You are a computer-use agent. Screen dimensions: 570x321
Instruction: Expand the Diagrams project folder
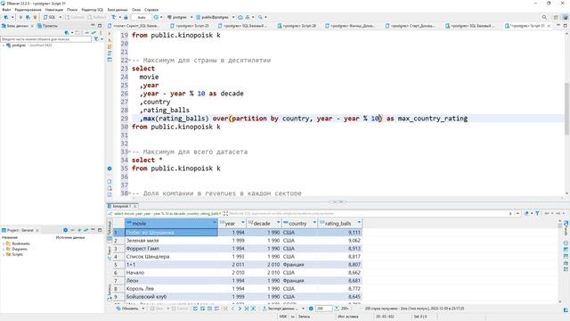(4, 249)
